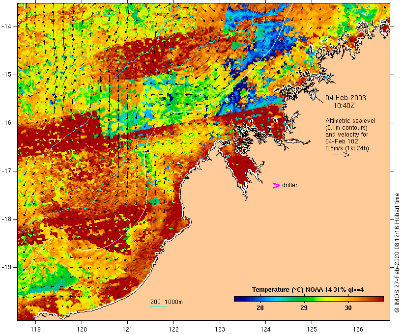Click longitude axis label '126'
The height and width of the screenshot is (334, 403).
(358, 329)
